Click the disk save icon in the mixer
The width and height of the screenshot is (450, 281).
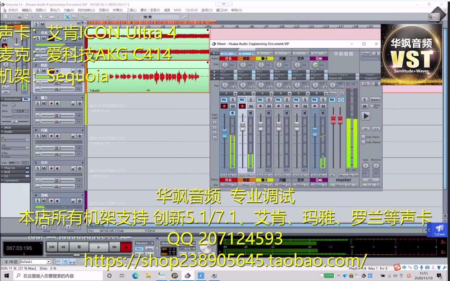click(x=376, y=84)
